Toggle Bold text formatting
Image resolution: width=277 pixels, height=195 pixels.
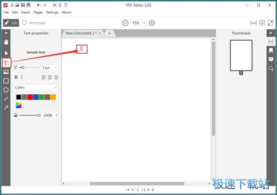[16, 77]
